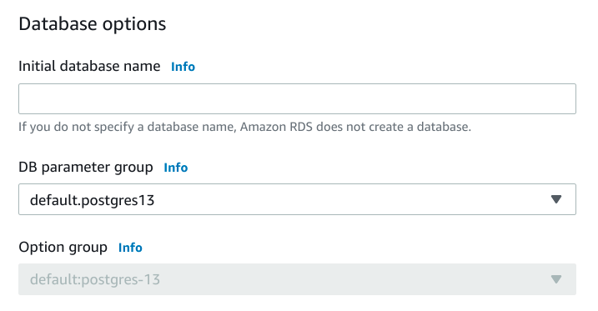Viewport: 598px width, 311px height.
Task: Open the DB parameter group combo box
Action: [x=297, y=199]
